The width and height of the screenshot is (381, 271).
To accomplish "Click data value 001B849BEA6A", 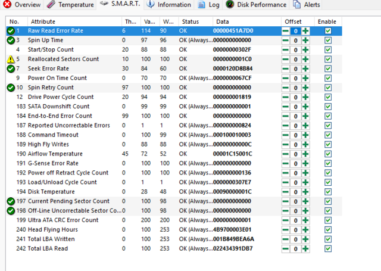I will (233, 239).
